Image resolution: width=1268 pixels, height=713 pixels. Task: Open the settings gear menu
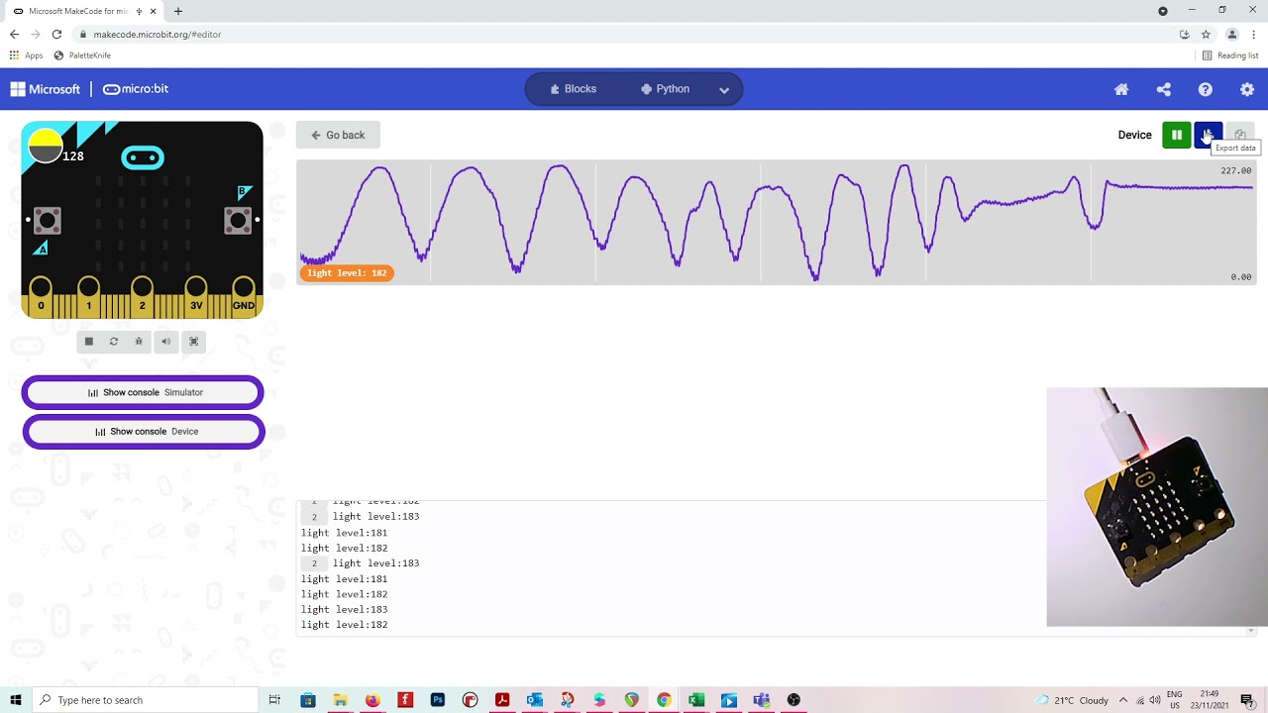1247,89
